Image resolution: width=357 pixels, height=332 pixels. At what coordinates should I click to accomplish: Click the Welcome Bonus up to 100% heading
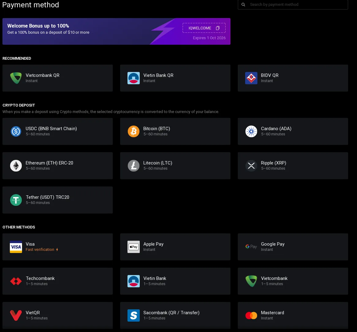pyautogui.click(x=38, y=26)
